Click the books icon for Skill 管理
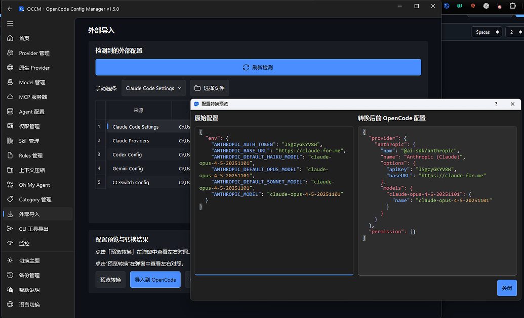The image size is (524, 318). (10, 141)
